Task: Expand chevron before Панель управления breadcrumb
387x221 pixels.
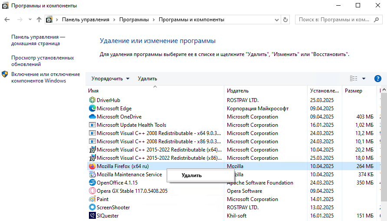Action: 57,20
